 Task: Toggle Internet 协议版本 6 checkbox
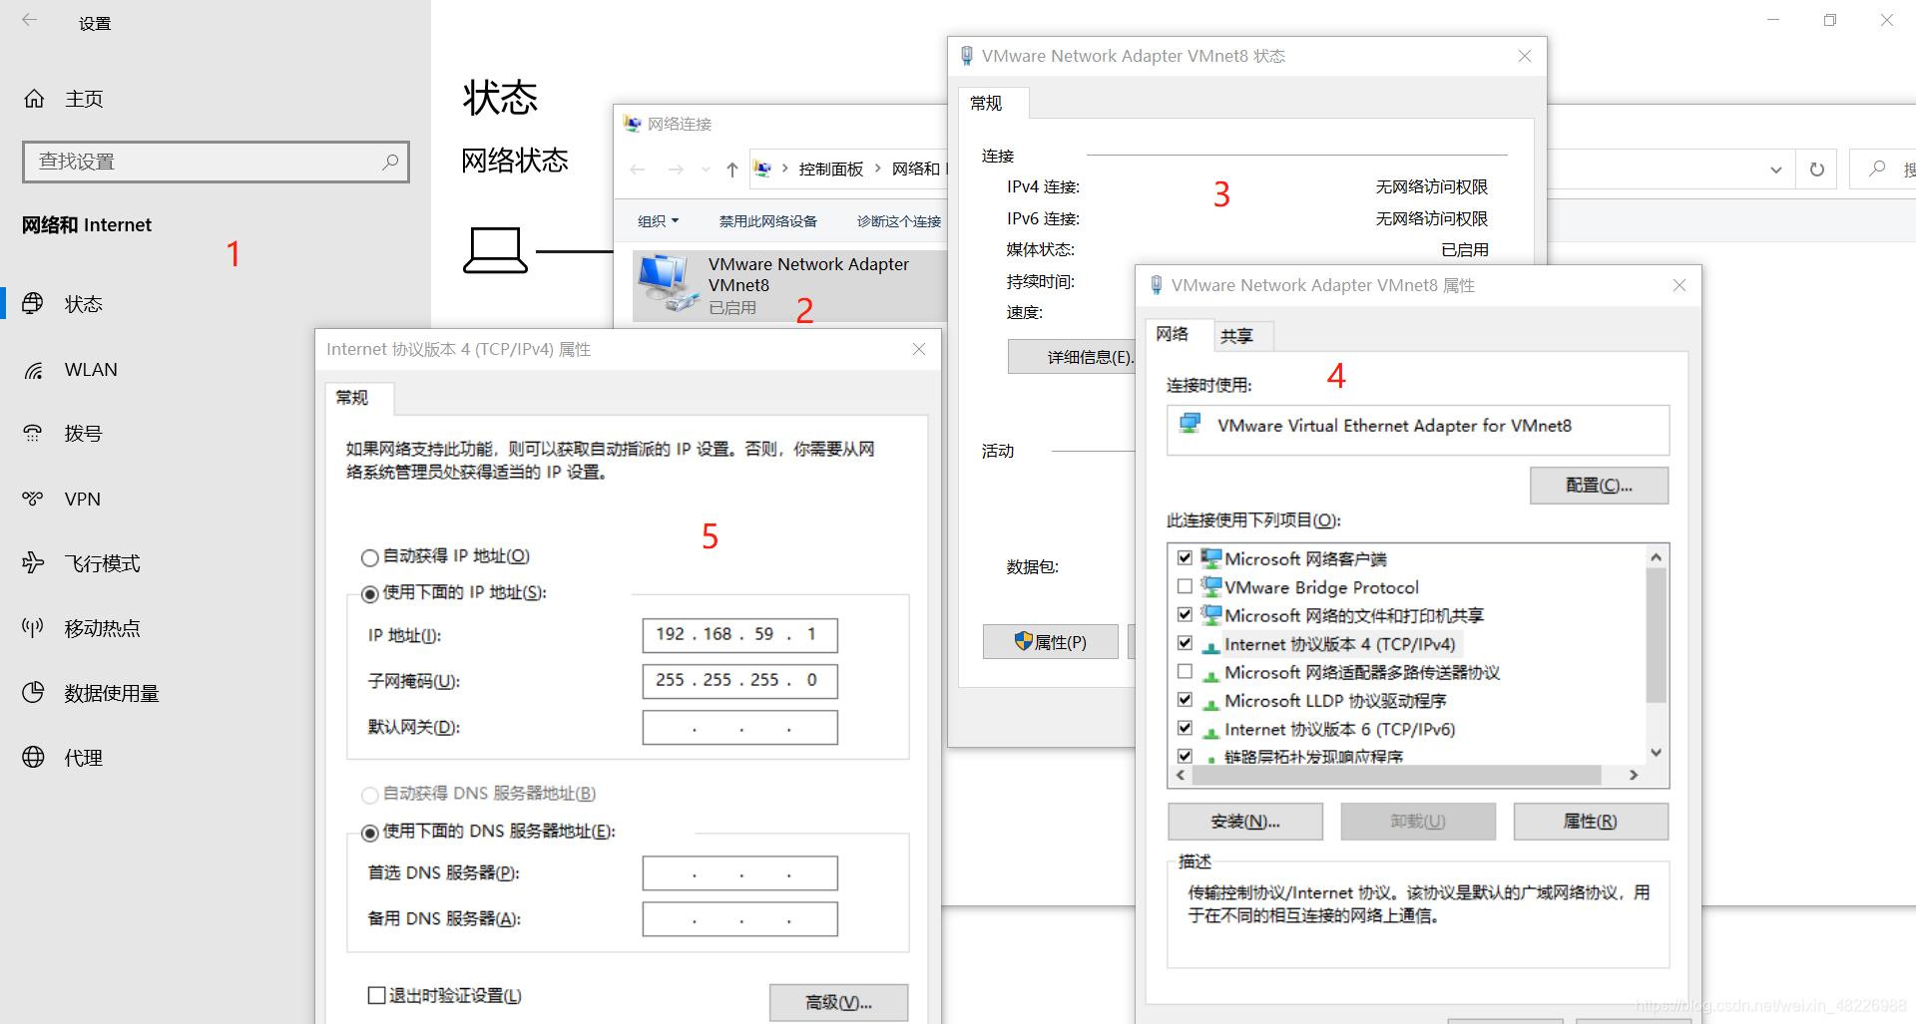coord(1185,728)
